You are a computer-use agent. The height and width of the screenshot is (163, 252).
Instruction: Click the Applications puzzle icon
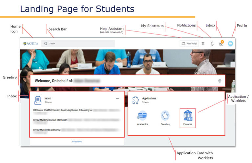click(x=136, y=100)
